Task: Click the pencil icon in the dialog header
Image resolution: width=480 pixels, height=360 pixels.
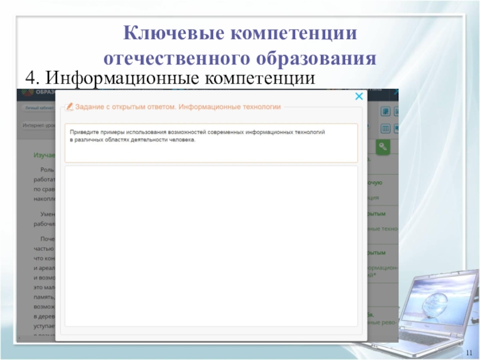Action: click(70, 107)
